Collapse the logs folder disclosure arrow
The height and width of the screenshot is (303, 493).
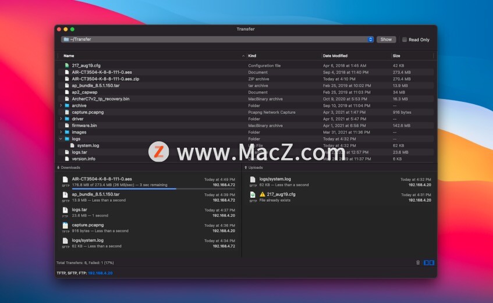click(x=61, y=138)
